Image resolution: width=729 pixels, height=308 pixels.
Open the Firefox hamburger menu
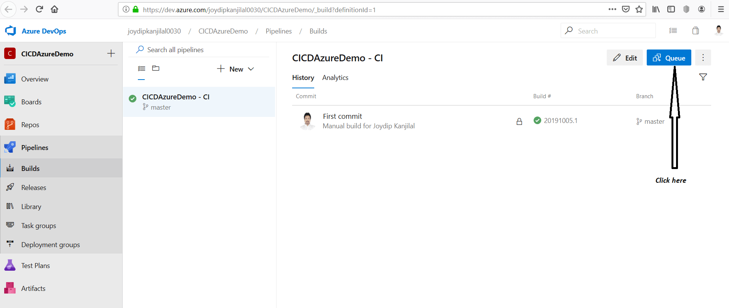pos(721,9)
